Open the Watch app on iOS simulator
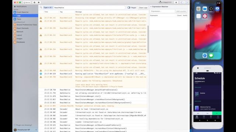The image size is (236, 132). [211, 9]
